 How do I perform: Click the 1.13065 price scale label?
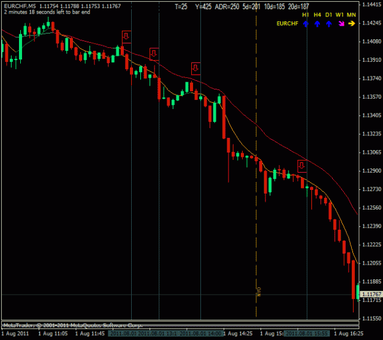371,153
